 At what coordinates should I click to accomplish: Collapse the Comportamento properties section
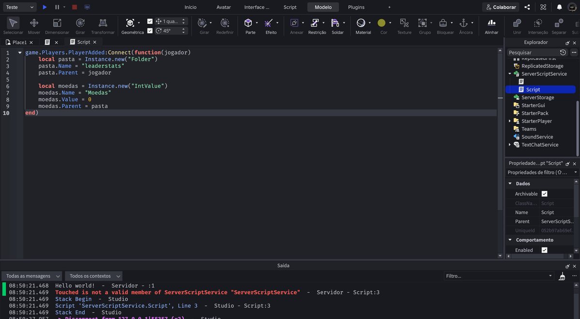pyautogui.click(x=510, y=240)
